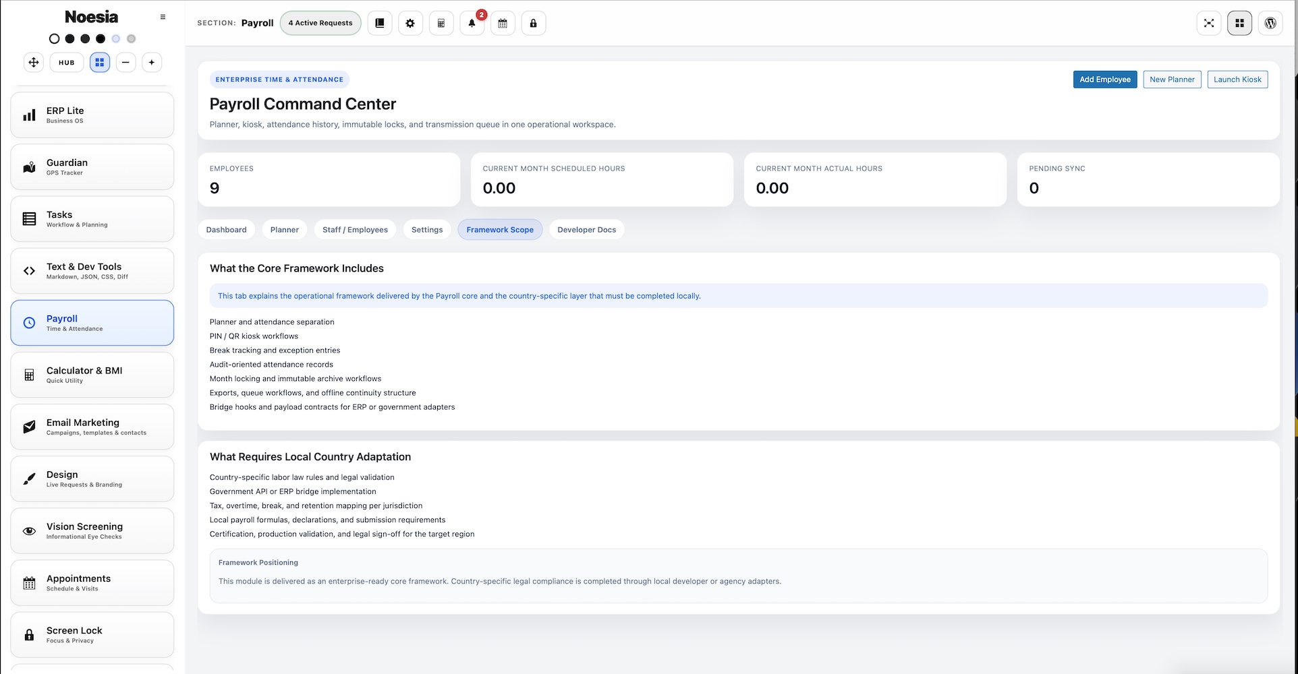Toggle the sidebar grid view button
Screen dimensions: 1298x674
(x=100, y=62)
